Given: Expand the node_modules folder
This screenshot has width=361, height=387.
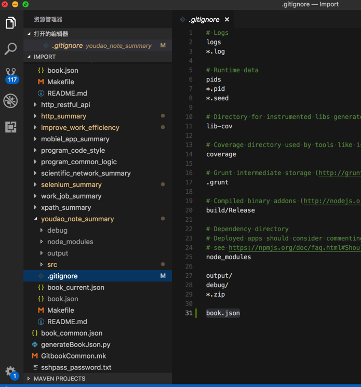Looking at the screenshot, I should [70, 242].
